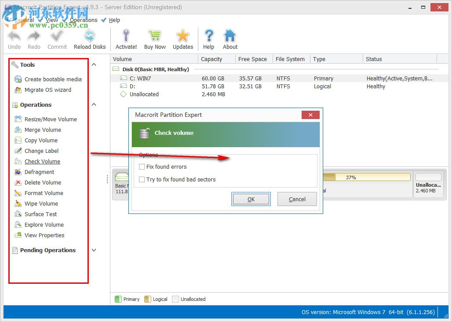Enable the Fix found errors option
Screen dimensions: 452x322
tap(142, 167)
